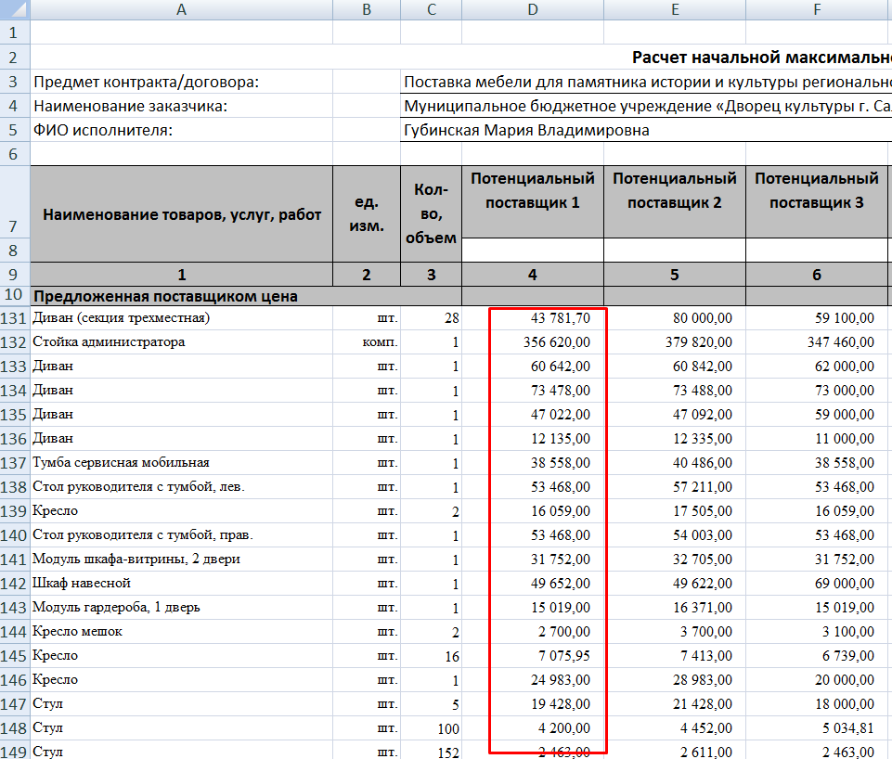892x759 pixels.
Task: Click 'Шкаф навесной' cell
Action: coord(182,584)
